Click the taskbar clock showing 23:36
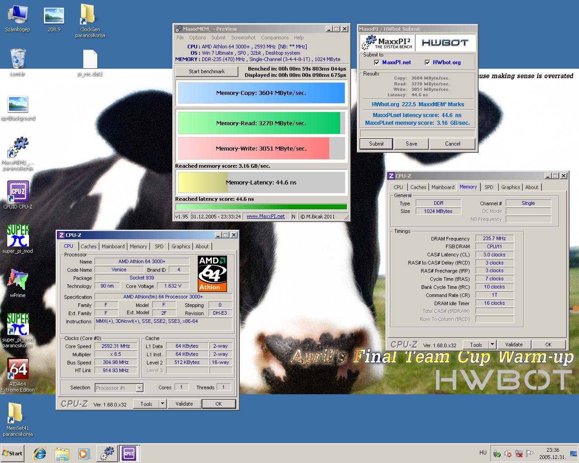Image resolution: width=579 pixels, height=463 pixels. point(553,454)
